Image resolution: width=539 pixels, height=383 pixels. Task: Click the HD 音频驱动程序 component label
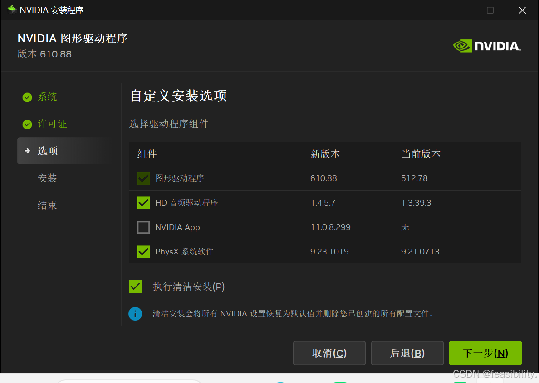click(x=186, y=203)
